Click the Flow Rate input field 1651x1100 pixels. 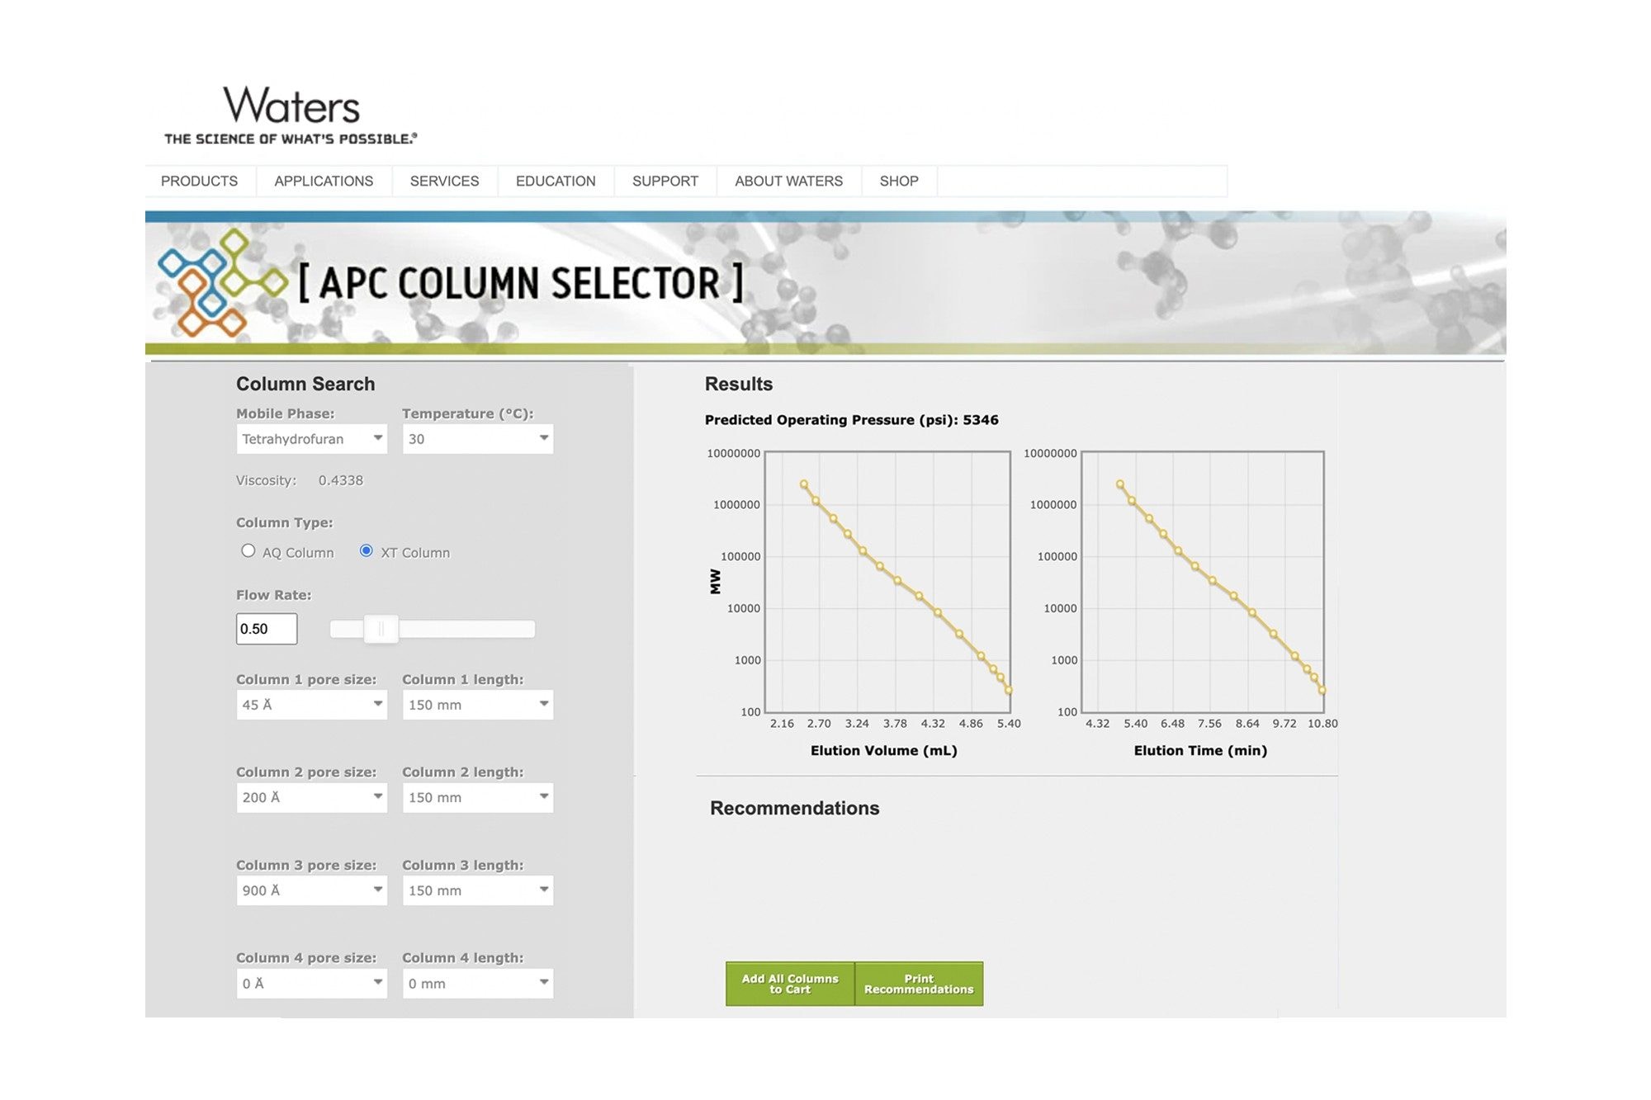pyautogui.click(x=267, y=629)
